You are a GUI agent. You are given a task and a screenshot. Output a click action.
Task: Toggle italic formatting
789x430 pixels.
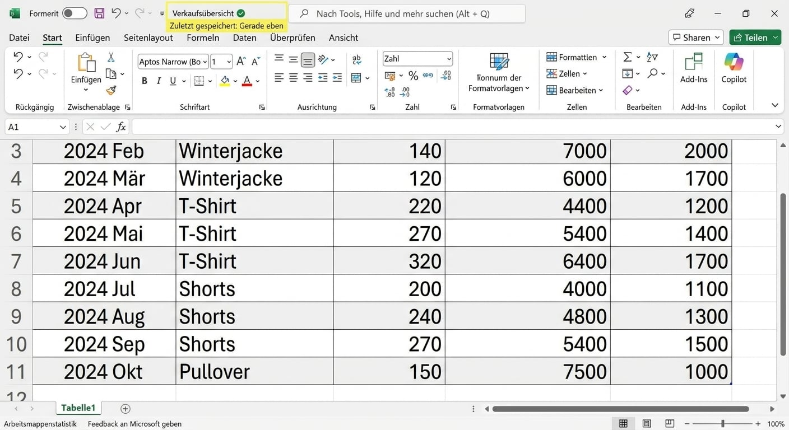159,81
